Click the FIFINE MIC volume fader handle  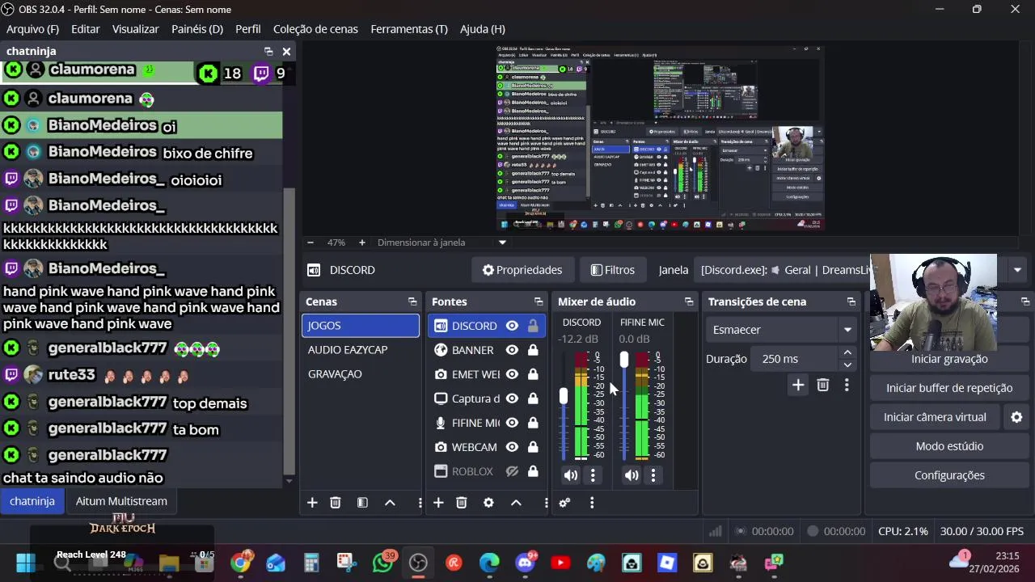(623, 359)
